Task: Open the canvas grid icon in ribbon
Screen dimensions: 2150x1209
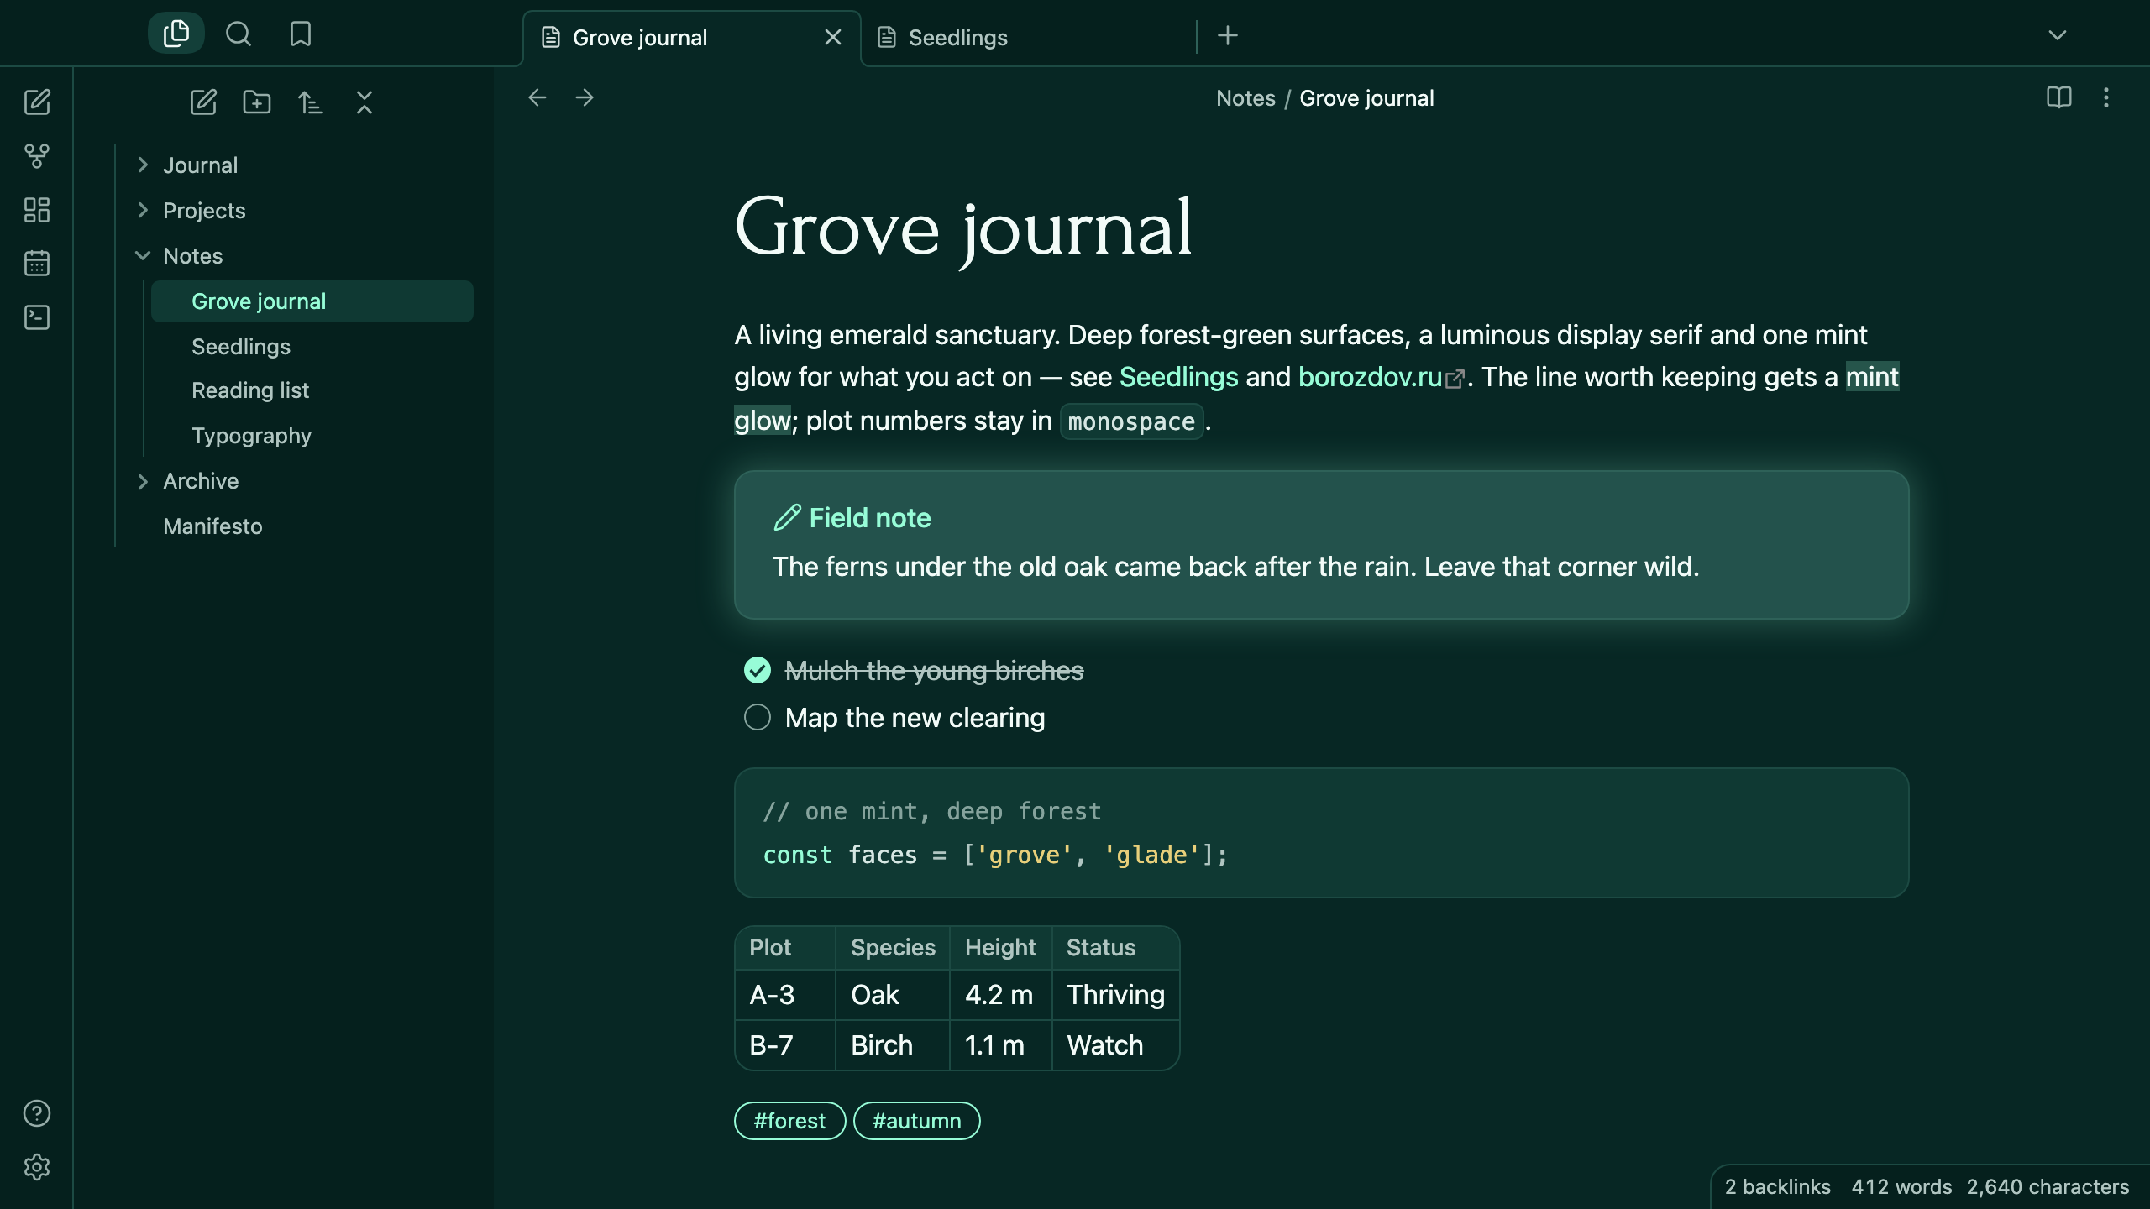Action: tap(37, 210)
